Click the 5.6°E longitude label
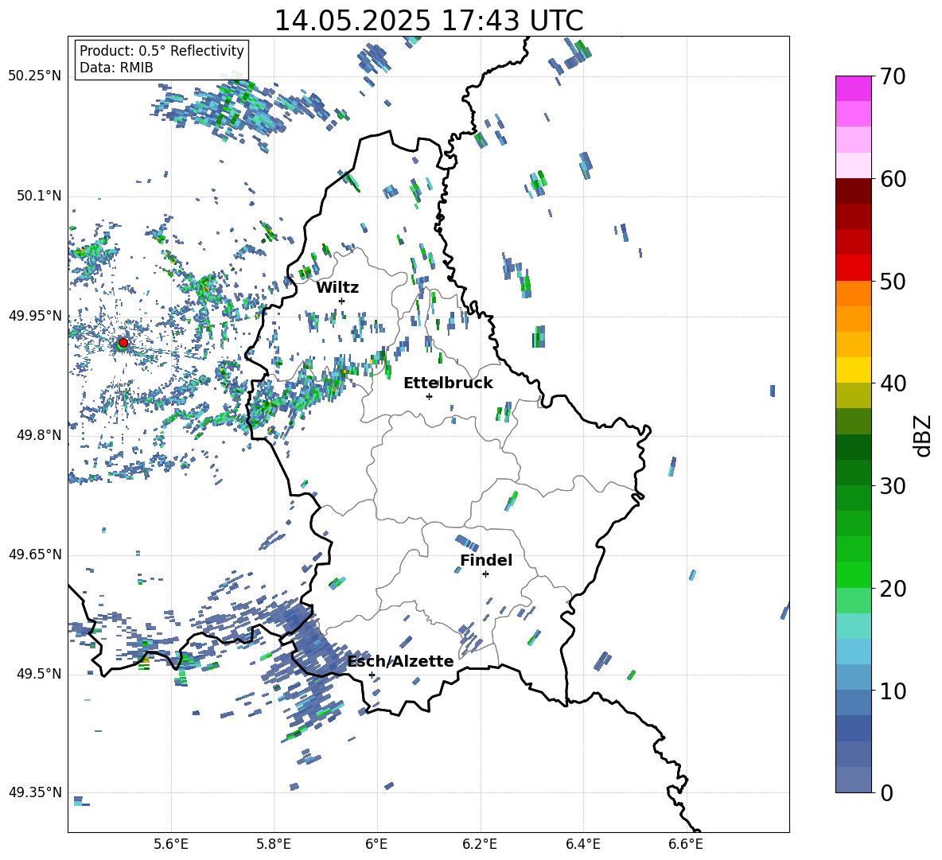 (171, 844)
